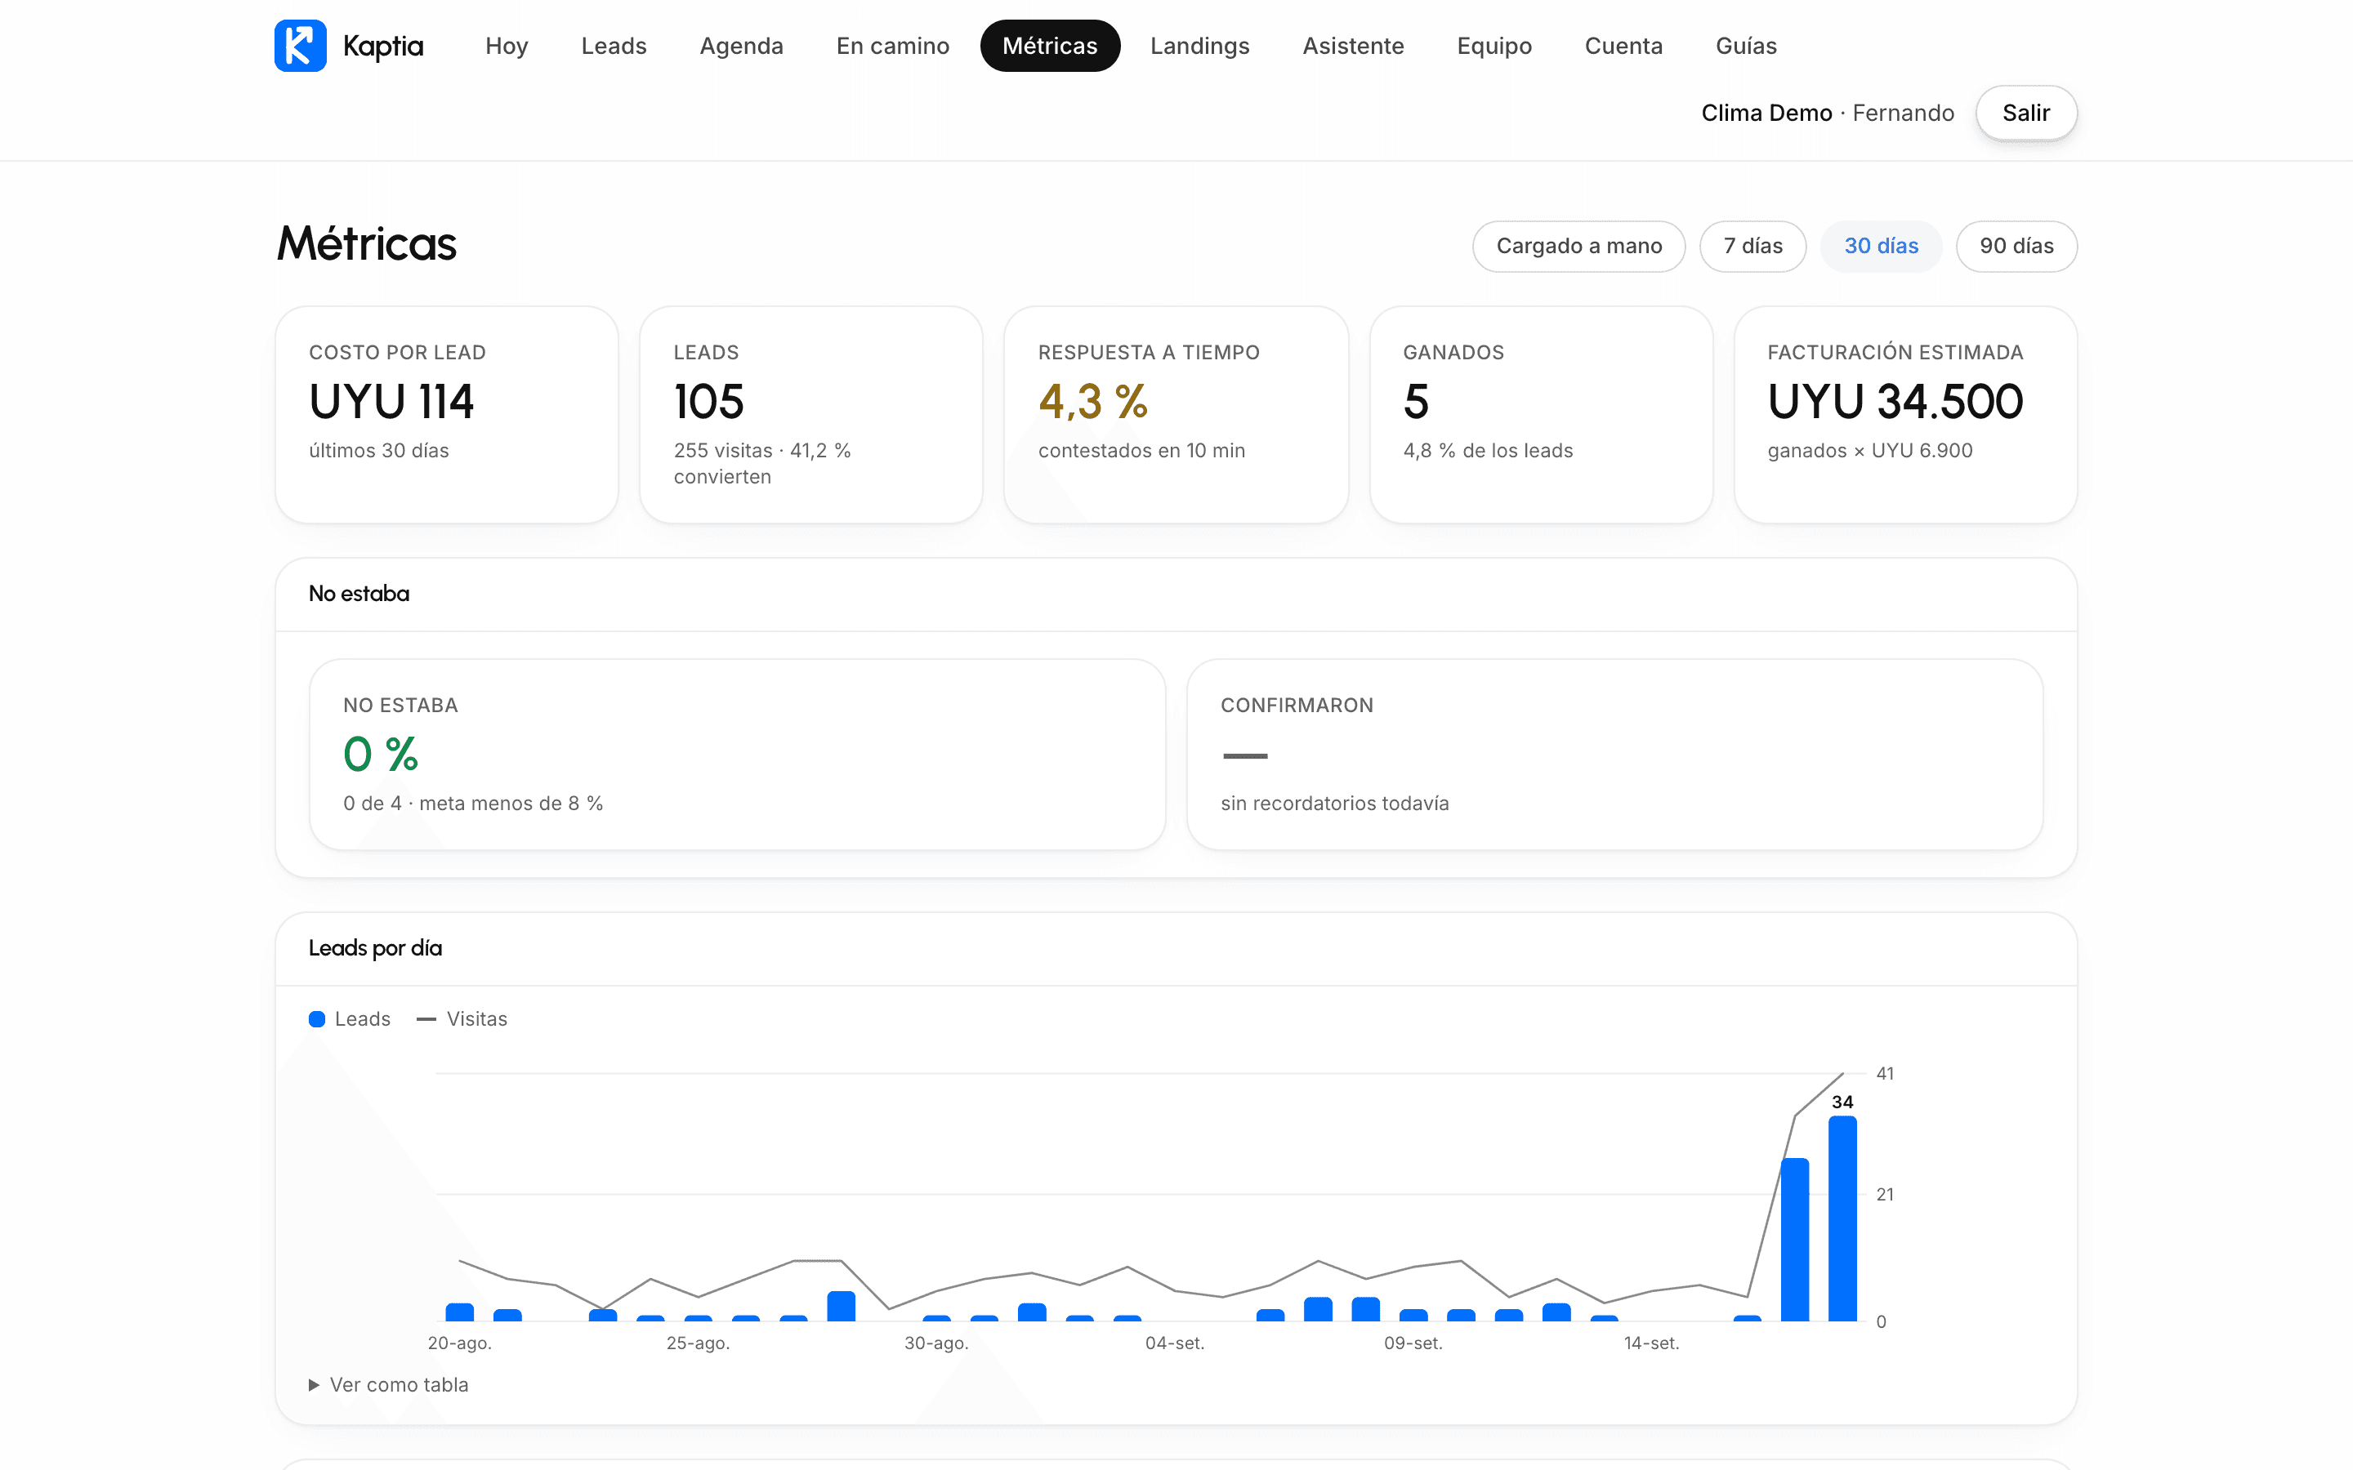Click the grey Visitas legend line
The image size is (2353, 1470).
click(426, 1019)
